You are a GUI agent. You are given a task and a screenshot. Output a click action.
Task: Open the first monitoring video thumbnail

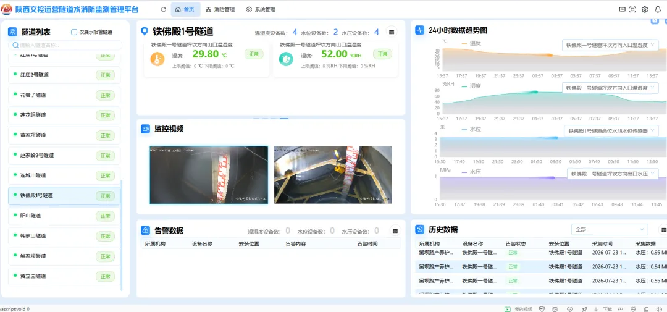click(209, 175)
